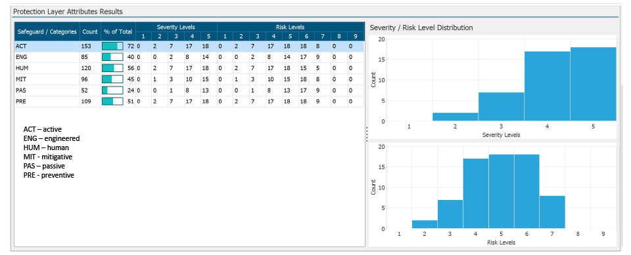Click count value 85 in ENG row

pos(85,58)
